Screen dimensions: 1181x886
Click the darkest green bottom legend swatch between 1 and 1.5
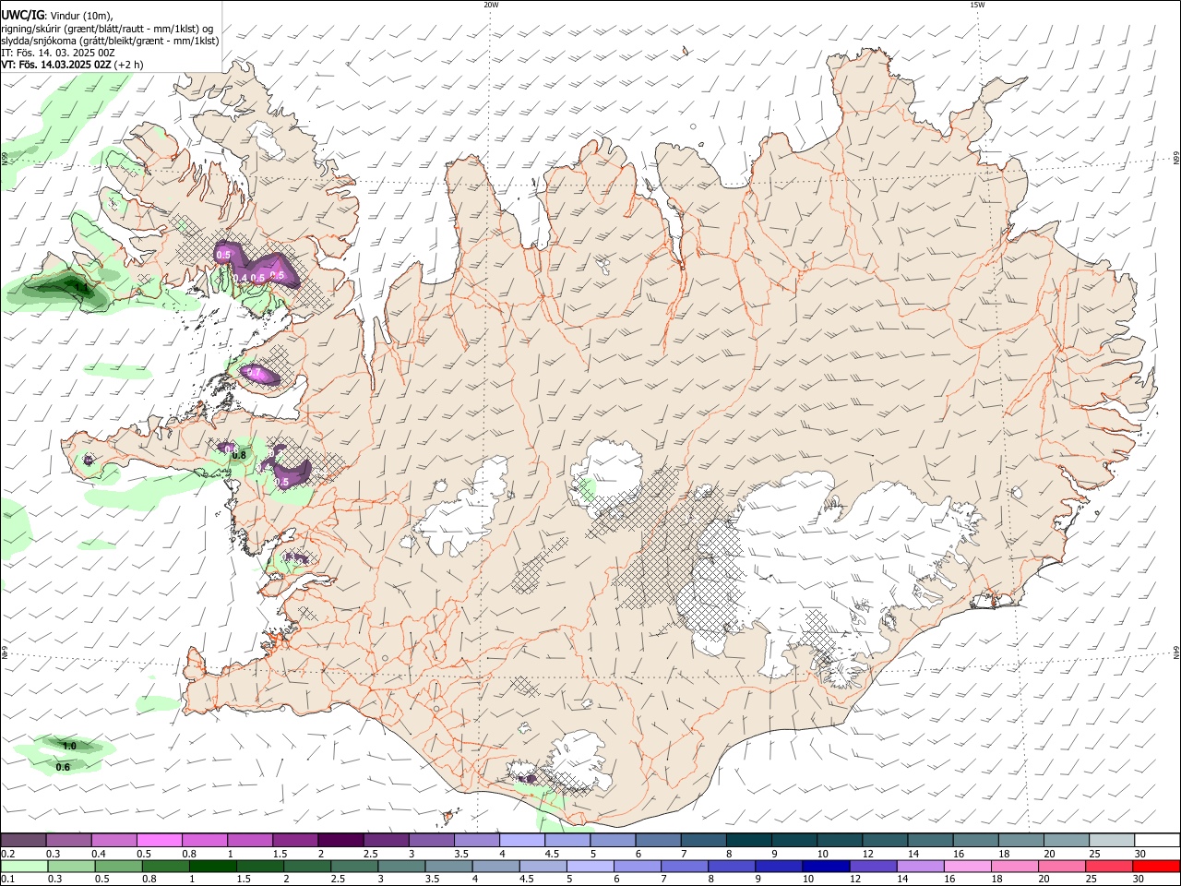[212, 866]
